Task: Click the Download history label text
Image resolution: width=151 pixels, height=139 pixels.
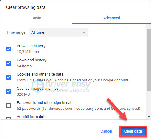Action: [32, 60]
